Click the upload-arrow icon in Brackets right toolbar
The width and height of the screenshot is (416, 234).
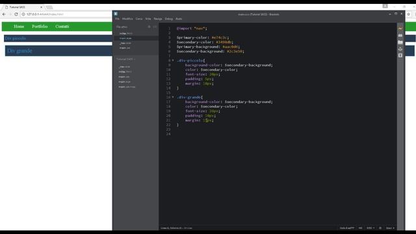[400, 55]
